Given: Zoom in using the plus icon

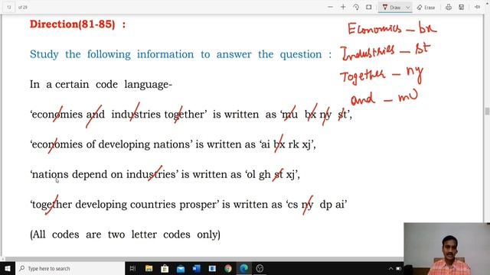Looking at the screenshot, I should (343, 7).
